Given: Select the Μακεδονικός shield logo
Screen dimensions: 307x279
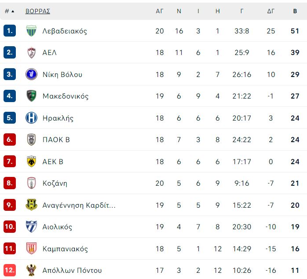Looking at the screenshot, I should tap(31, 96).
